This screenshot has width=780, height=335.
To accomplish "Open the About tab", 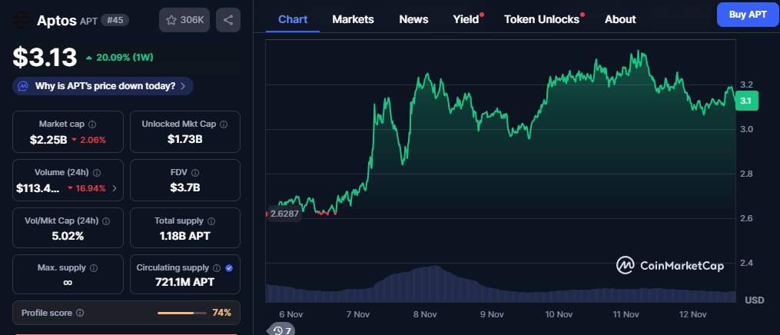I will (620, 19).
